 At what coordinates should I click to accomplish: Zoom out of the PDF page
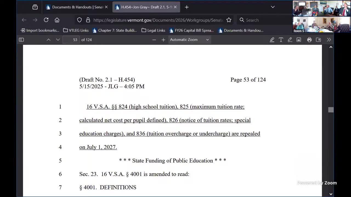coord(154,40)
